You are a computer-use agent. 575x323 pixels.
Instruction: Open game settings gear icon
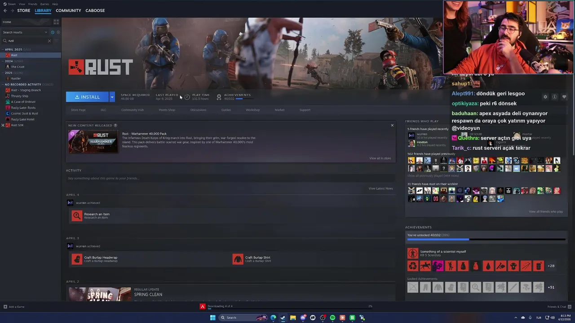(545, 97)
